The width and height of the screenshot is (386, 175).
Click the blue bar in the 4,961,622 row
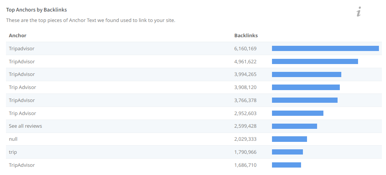(315, 61)
